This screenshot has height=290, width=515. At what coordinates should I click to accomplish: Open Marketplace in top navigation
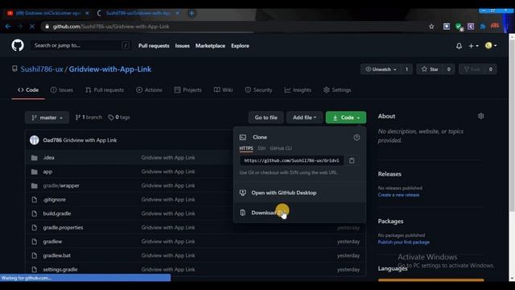[210, 46]
